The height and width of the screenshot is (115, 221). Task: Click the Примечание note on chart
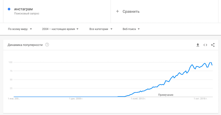165,95
